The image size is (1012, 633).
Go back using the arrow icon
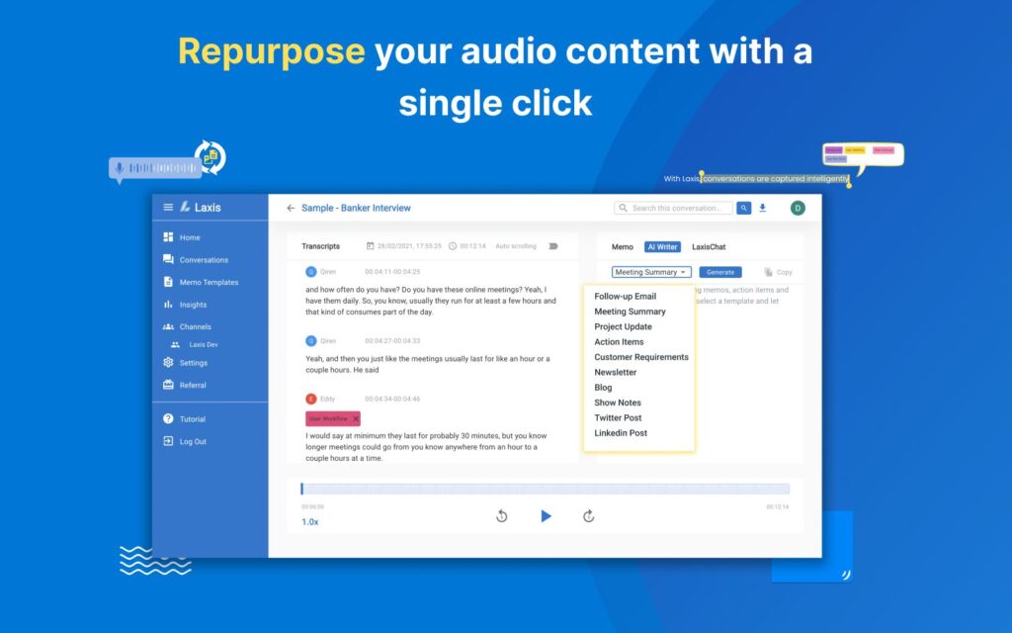click(x=291, y=208)
